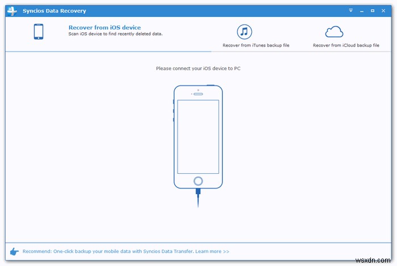Switch to Recover from iTunes backup file
This screenshot has width=397, height=266.
pos(256,45)
